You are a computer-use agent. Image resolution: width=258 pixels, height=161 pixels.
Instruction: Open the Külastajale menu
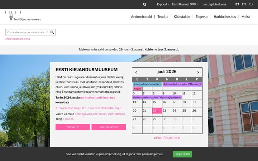coord(182,17)
